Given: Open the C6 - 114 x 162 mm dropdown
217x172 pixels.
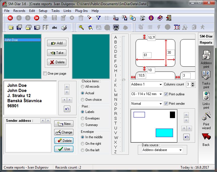Looking at the screenshot, I should [147, 94].
